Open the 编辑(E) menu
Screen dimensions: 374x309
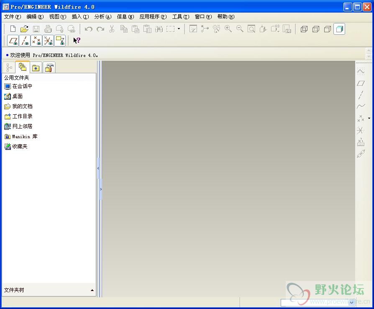pyautogui.click(x=35, y=17)
